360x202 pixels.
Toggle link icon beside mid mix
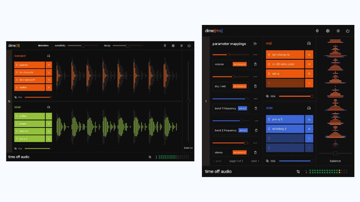pos(267,96)
